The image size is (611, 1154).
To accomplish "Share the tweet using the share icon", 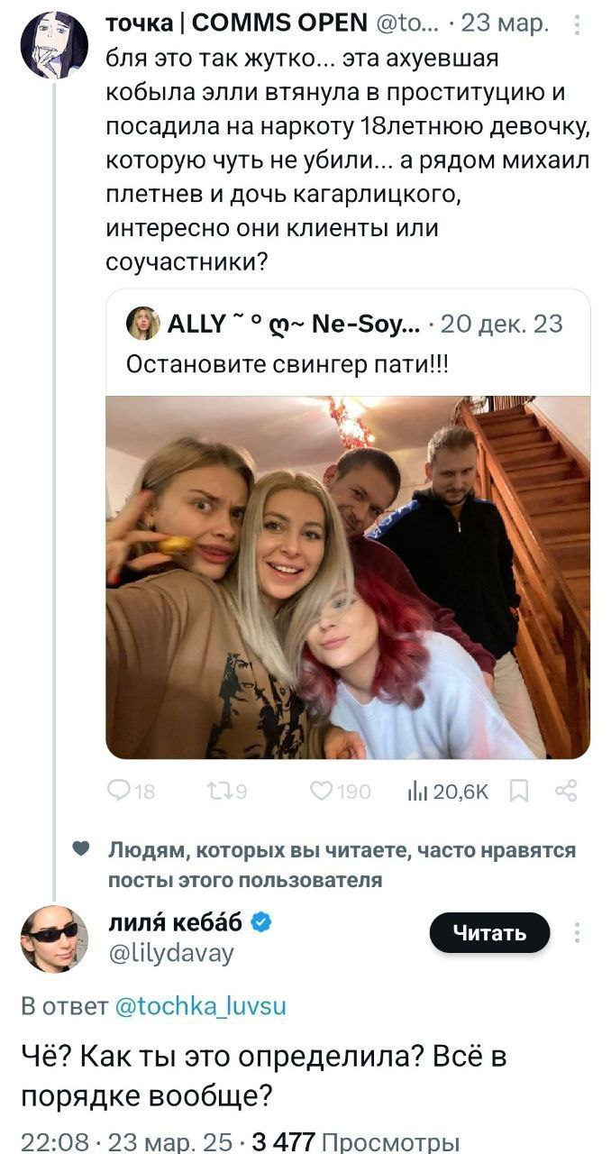I will click(x=567, y=792).
